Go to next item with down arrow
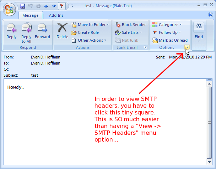Image resolution: width=216 pixels, height=169 pixels. (53, 6)
